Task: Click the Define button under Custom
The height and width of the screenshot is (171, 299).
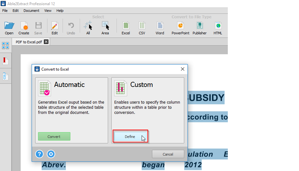Action: (130, 137)
